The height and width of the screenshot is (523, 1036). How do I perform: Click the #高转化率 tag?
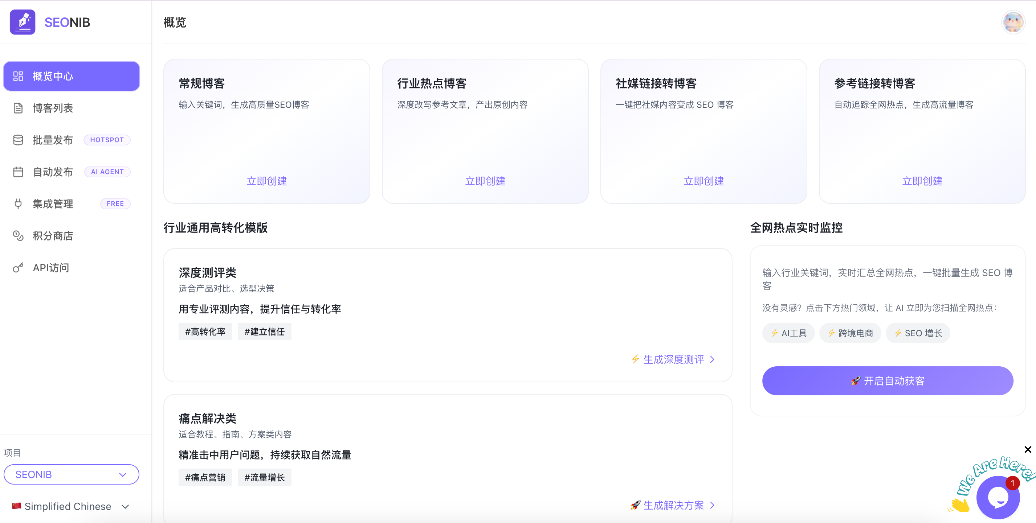click(205, 332)
